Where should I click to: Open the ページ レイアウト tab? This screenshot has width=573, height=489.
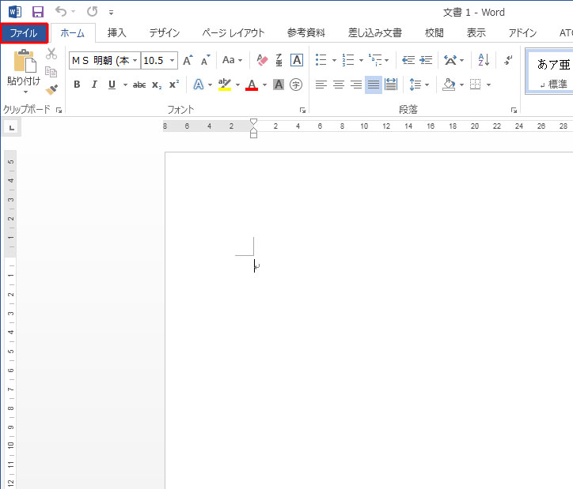coord(233,33)
